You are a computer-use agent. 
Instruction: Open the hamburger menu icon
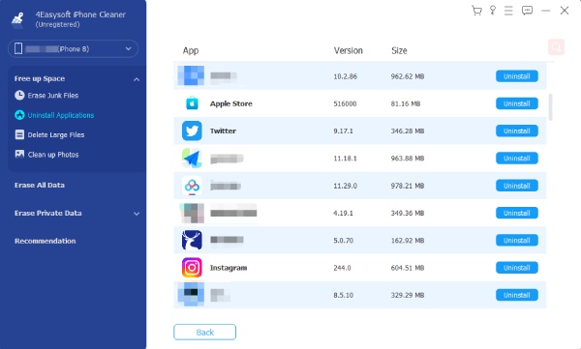pyautogui.click(x=508, y=11)
